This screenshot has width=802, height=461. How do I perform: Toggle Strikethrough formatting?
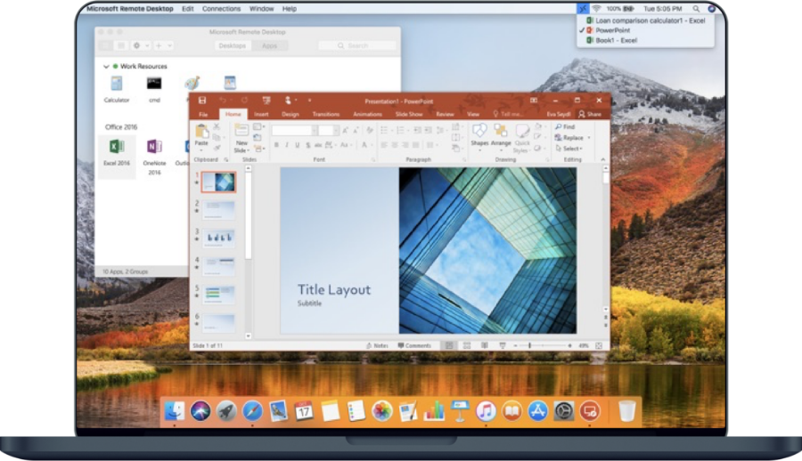coord(317,145)
